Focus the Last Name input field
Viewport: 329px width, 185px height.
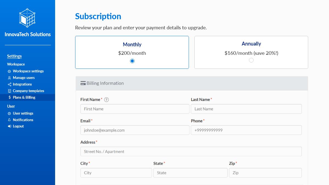point(246,109)
